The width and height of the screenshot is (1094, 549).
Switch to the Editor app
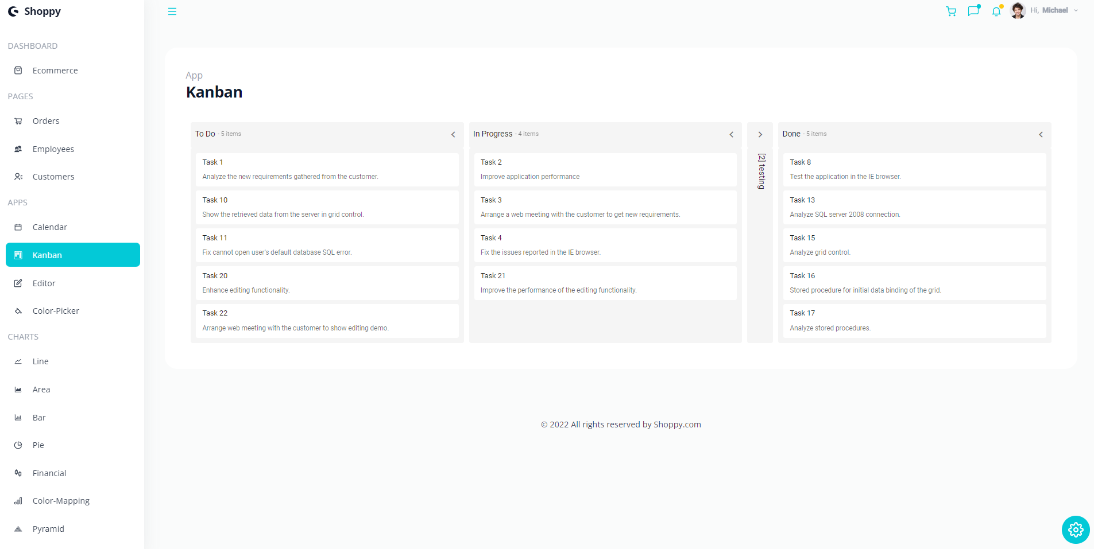coord(42,283)
